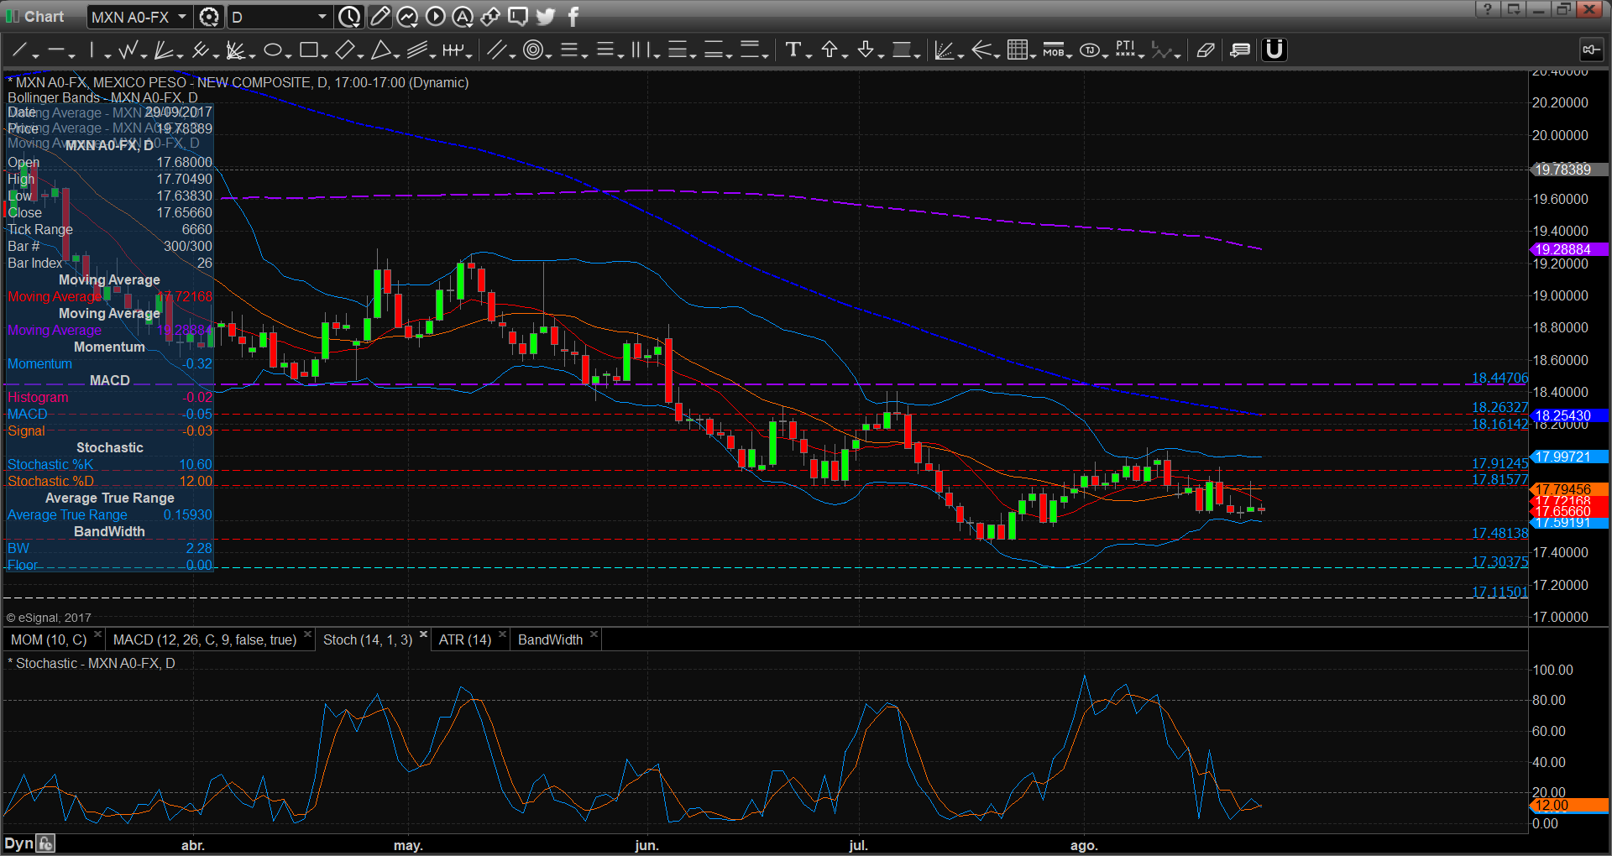Click the notes comment lines icon
The image size is (1612, 856).
1240,50
